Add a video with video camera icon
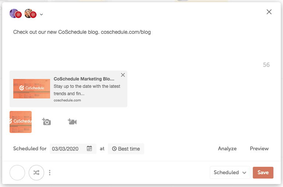Viewport: 283px width, 187px height. click(72, 122)
